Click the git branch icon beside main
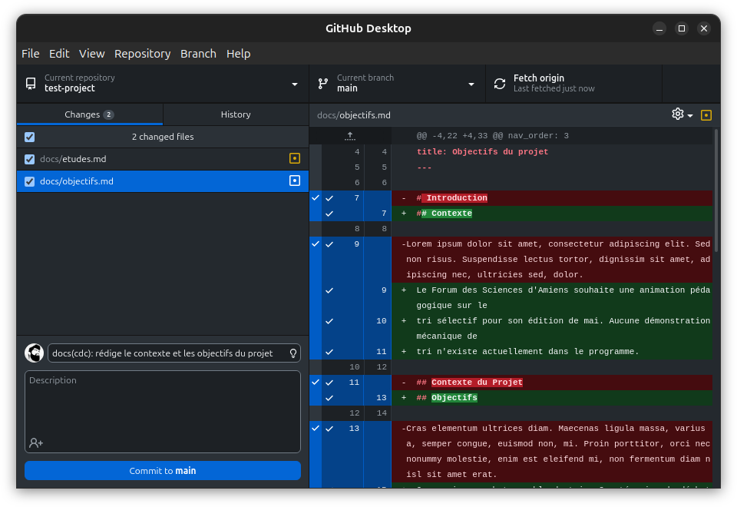Viewport: 737px width, 507px height. pos(323,84)
